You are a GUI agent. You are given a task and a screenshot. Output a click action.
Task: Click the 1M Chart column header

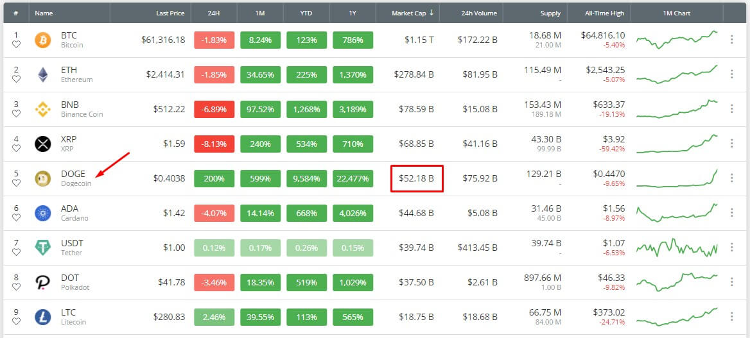[676, 13]
